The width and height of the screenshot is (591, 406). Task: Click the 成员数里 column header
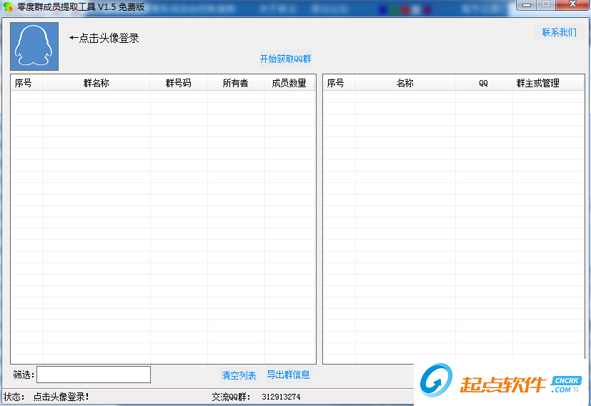coord(289,83)
